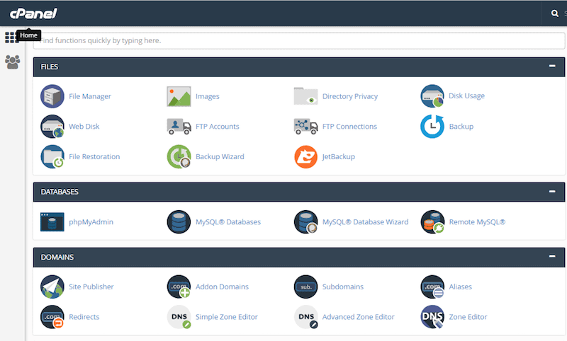Click the Home grid icon in sidebar
Viewport: 567px width, 341px height.
coord(11,37)
